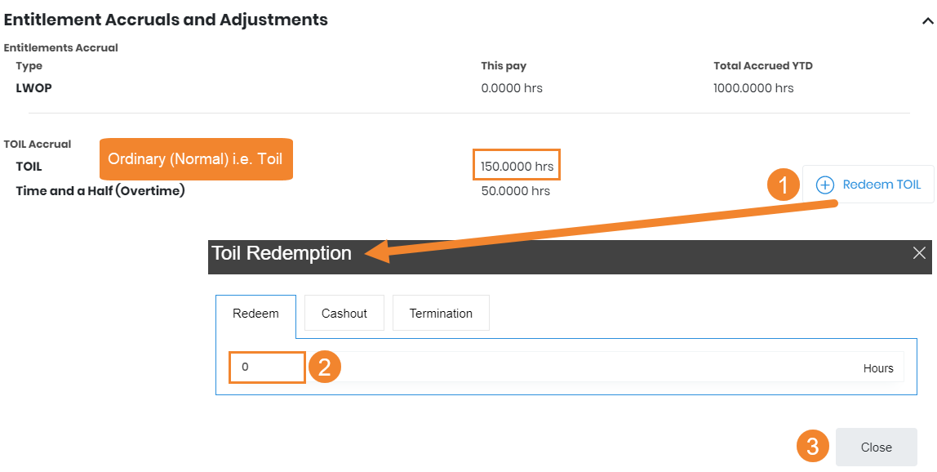The image size is (937, 472).
Task: Click the orange Ordinary (Normal) Toil callout
Action: point(196,159)
